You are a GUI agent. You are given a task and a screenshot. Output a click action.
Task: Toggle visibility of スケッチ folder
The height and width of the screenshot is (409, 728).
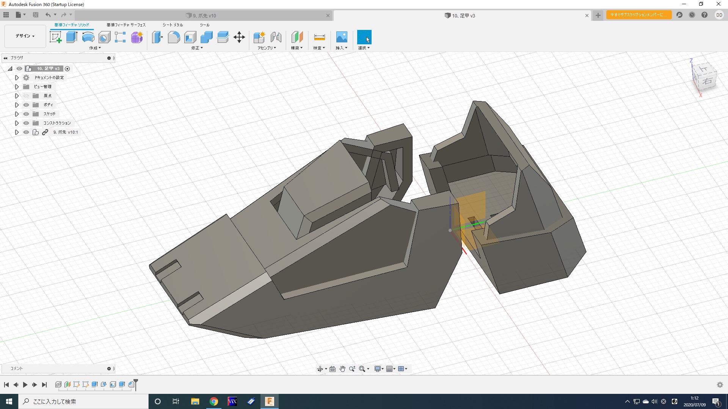click(x=26, y=114)
